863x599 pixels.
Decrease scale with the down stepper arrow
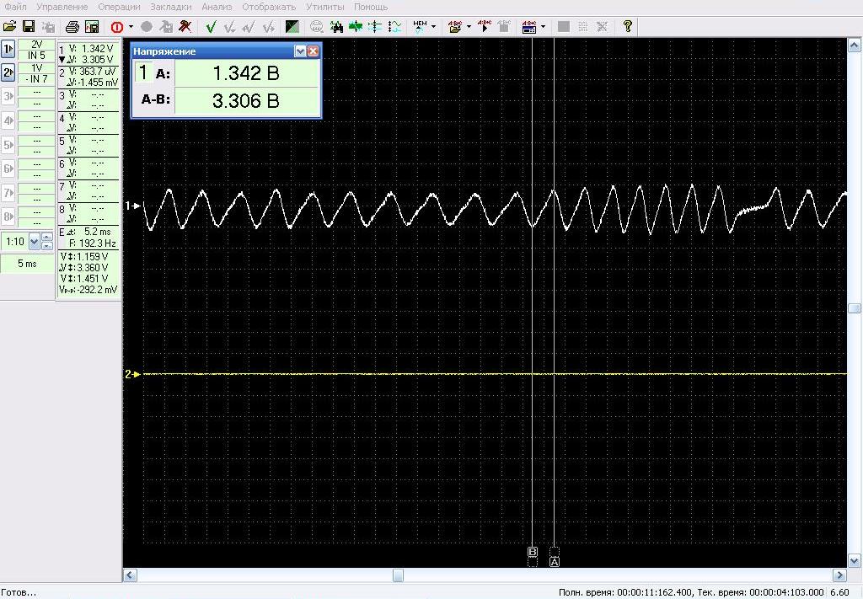click(x=47, y=246)
